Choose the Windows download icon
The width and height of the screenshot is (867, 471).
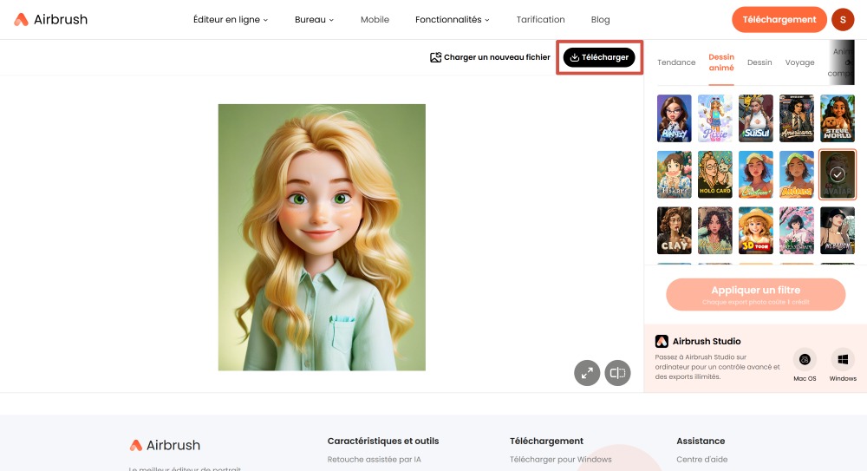click(x=843, y=360)
